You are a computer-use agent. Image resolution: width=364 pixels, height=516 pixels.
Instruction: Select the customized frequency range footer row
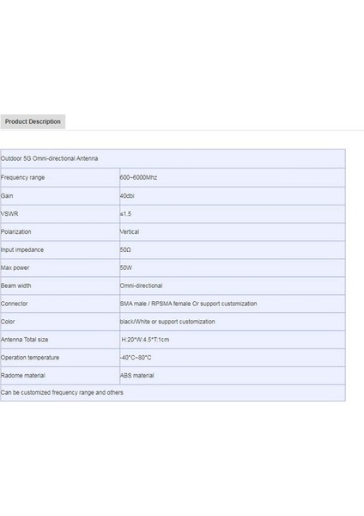tap(173, 393)
